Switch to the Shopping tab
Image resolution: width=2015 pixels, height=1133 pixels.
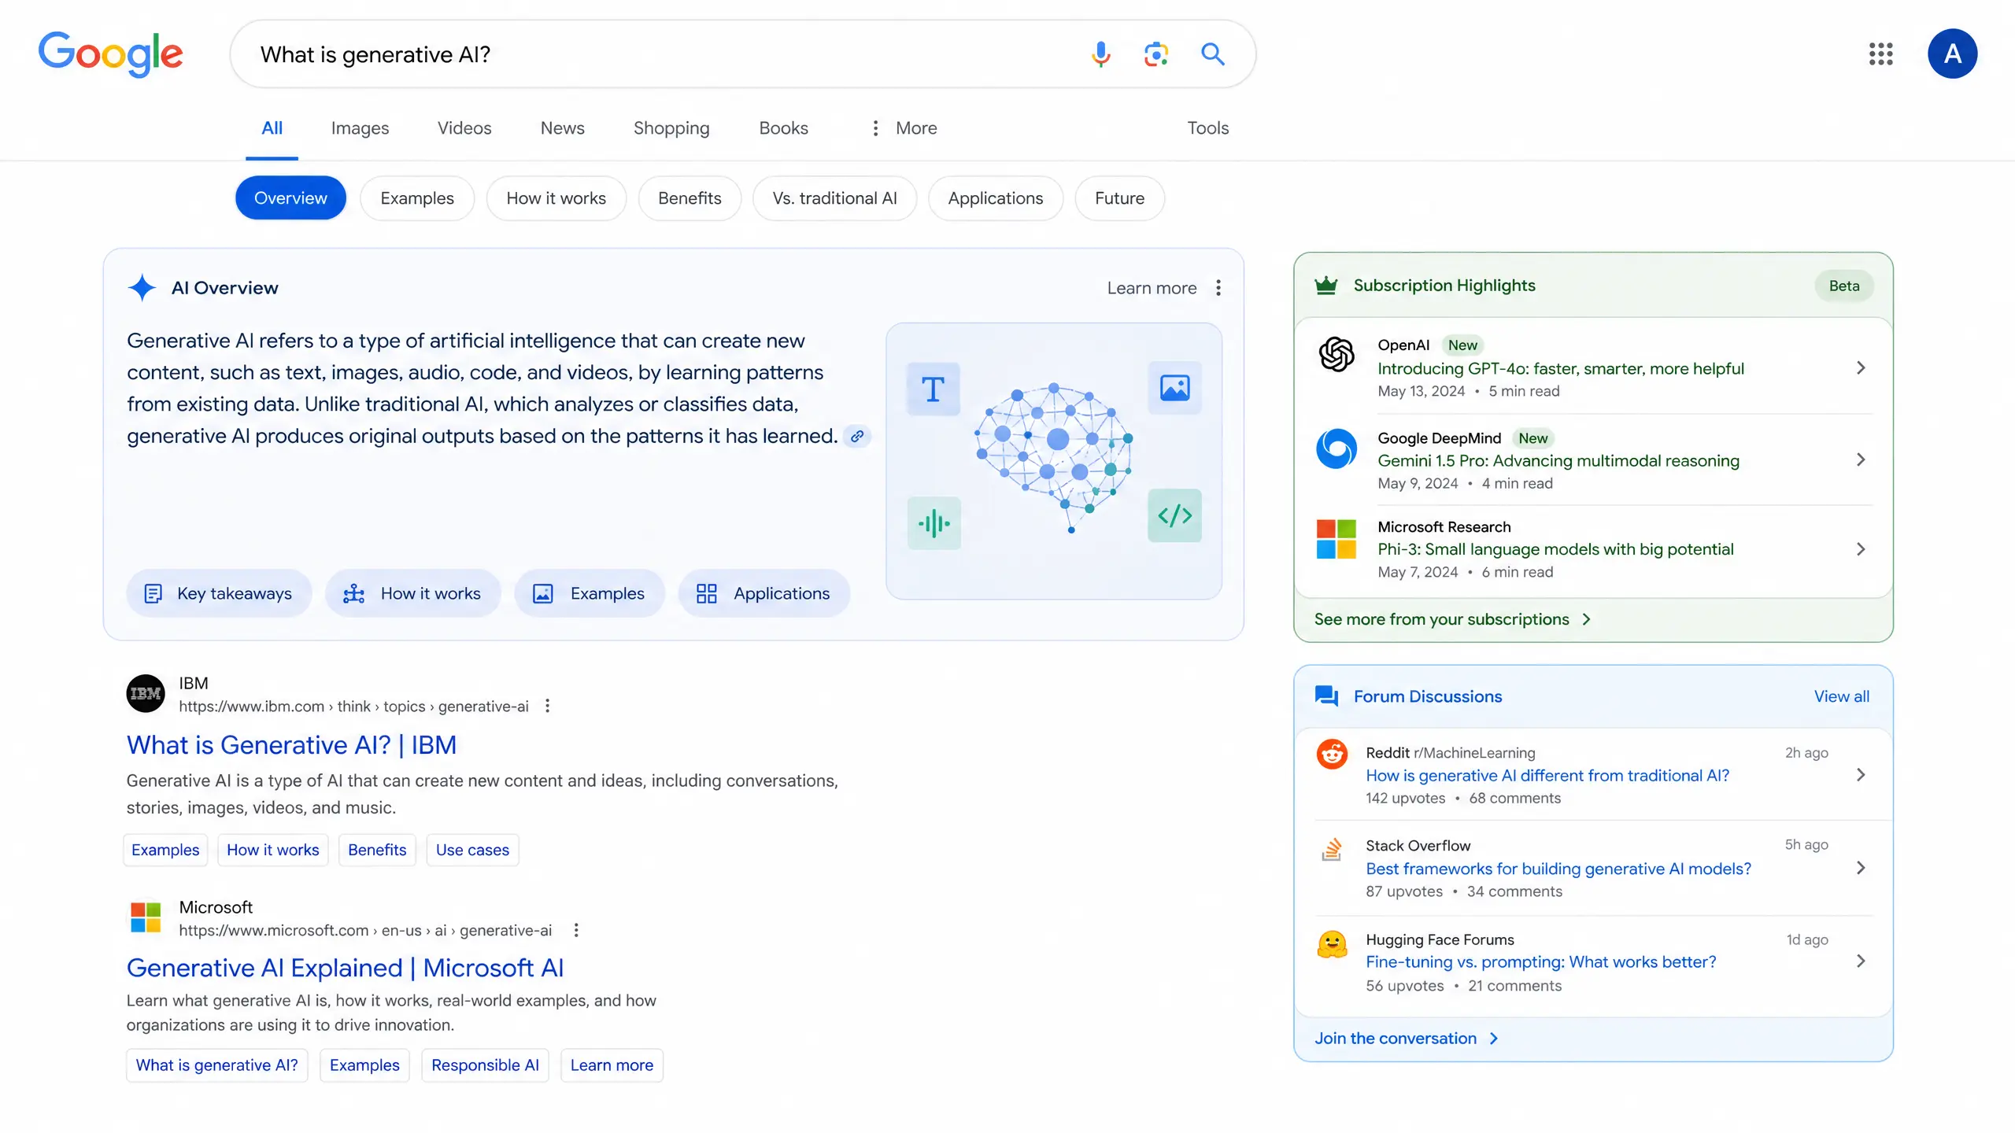point(671,128)
